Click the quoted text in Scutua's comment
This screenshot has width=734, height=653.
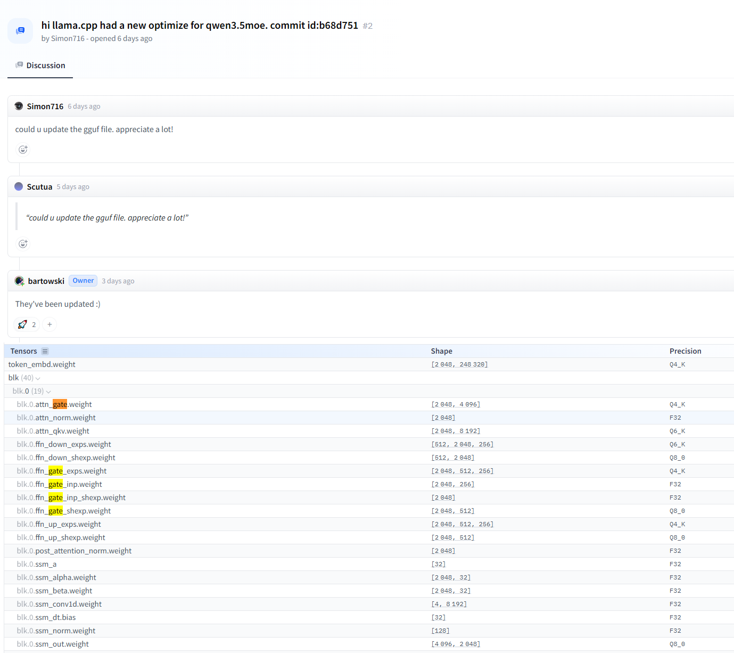[x=108, y=218]
